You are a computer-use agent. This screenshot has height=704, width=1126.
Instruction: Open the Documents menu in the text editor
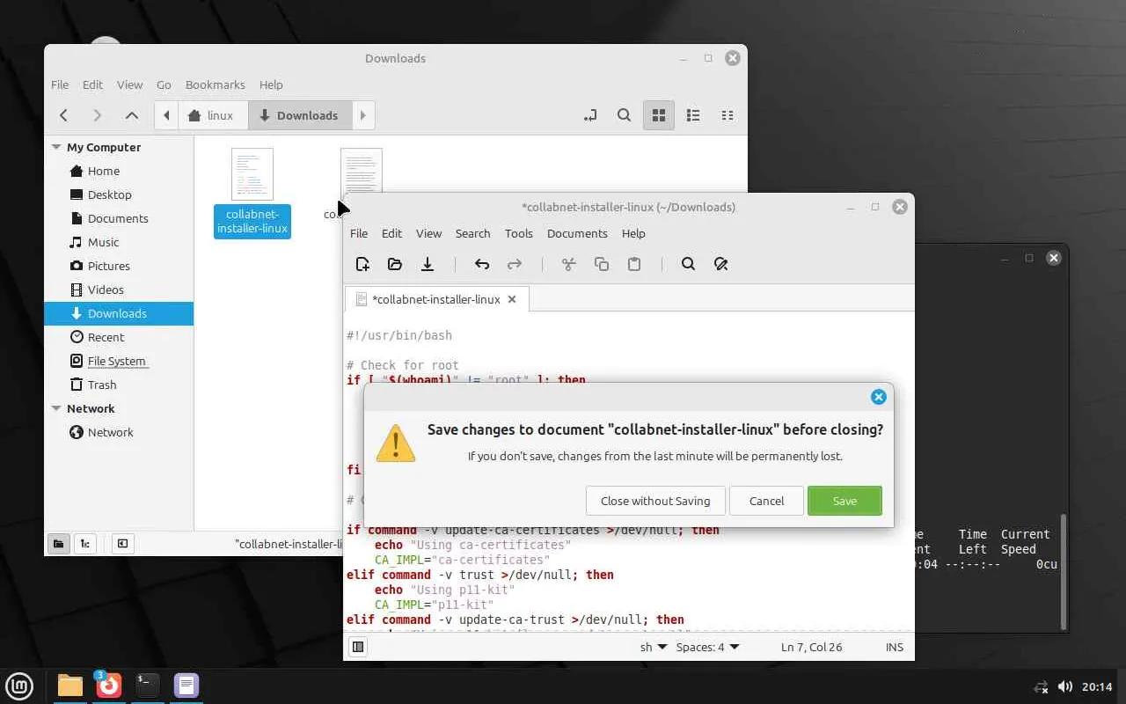pyautogui.click(x=577, y=233)
